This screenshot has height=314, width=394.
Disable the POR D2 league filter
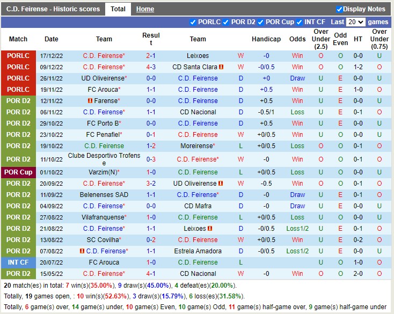pyautogui.click(x=226, y=22)
